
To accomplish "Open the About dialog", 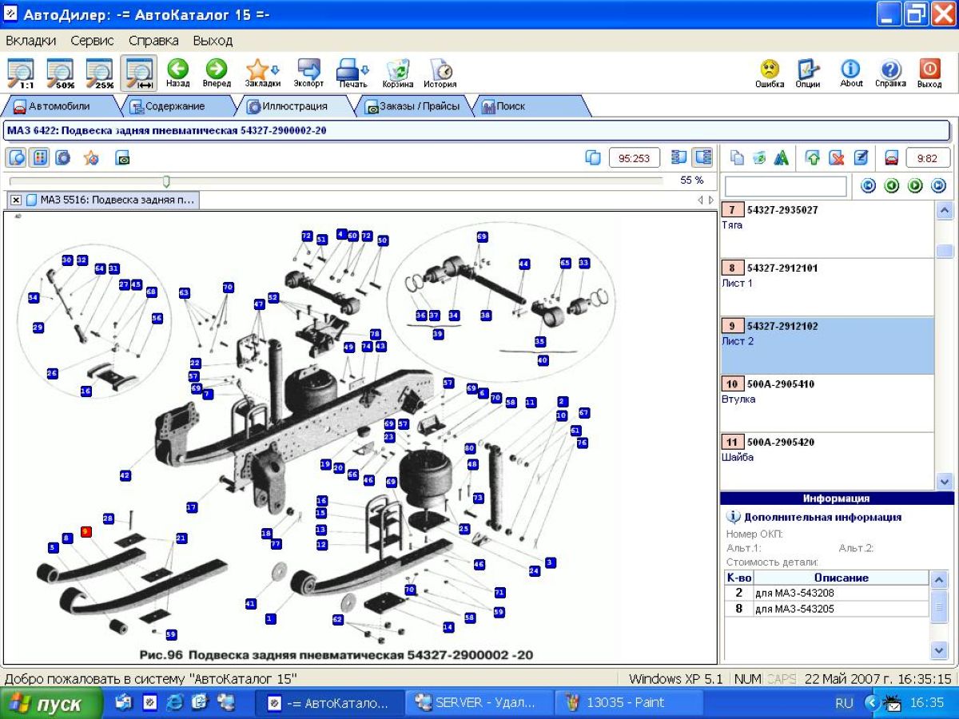I will 851,73.
